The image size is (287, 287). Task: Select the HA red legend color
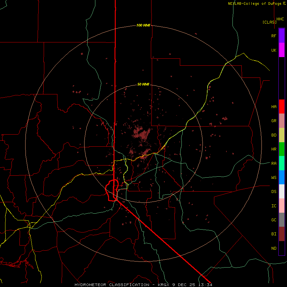282,107
